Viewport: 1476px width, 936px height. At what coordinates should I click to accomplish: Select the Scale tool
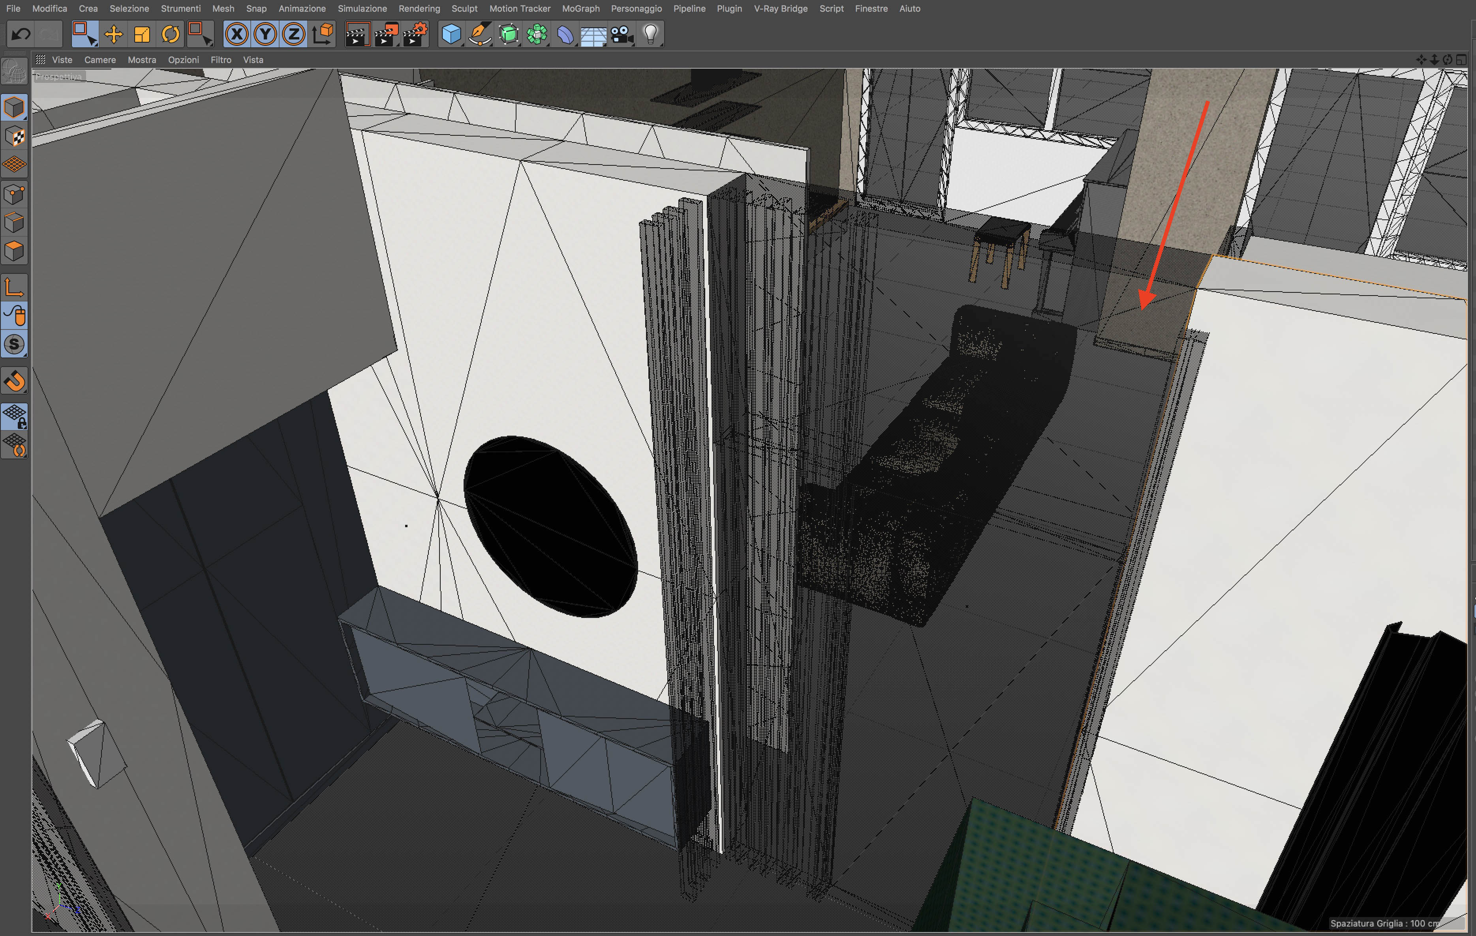coord(142,34)
